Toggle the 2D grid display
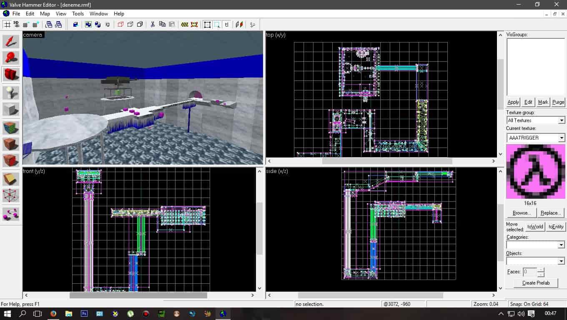 coord(7,25)
